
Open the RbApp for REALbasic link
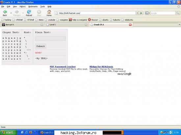(x=101, y=67)
